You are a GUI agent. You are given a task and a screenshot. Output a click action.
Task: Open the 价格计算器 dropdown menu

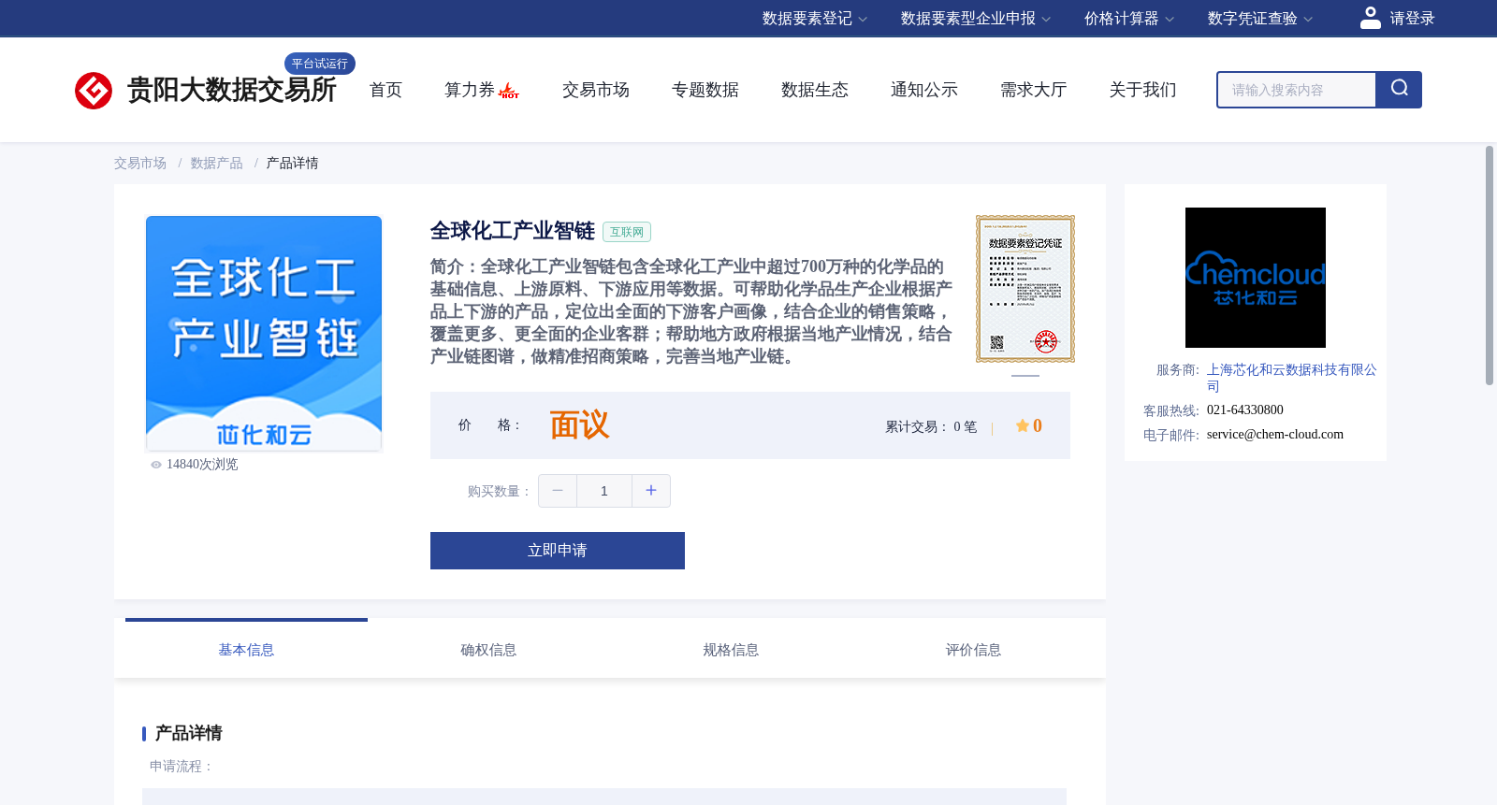click(x=1129, y=19)
